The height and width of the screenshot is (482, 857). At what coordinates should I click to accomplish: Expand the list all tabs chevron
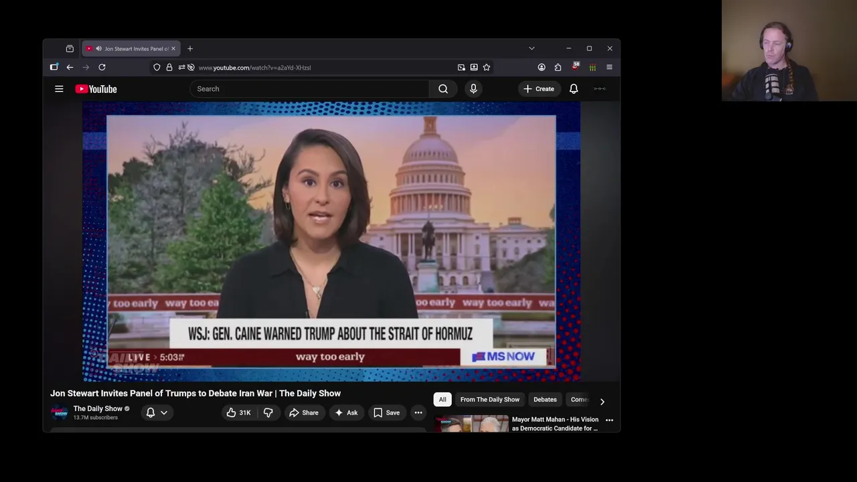pos(532,49)
